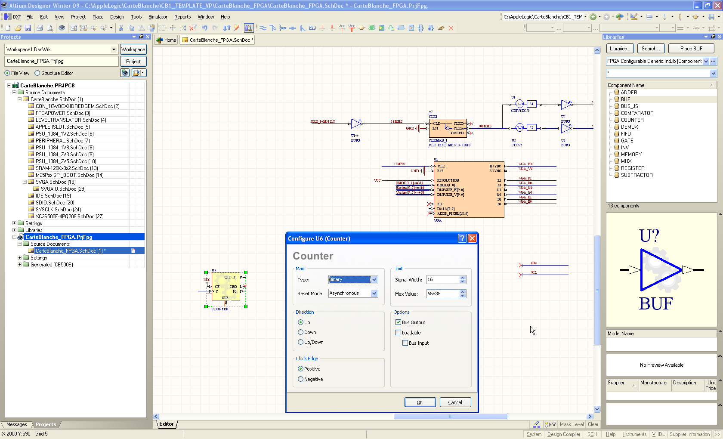The width and height of the screenshot is (723, 439).
Task: Select the VCC power port tool
Action: tap(342, 28)
